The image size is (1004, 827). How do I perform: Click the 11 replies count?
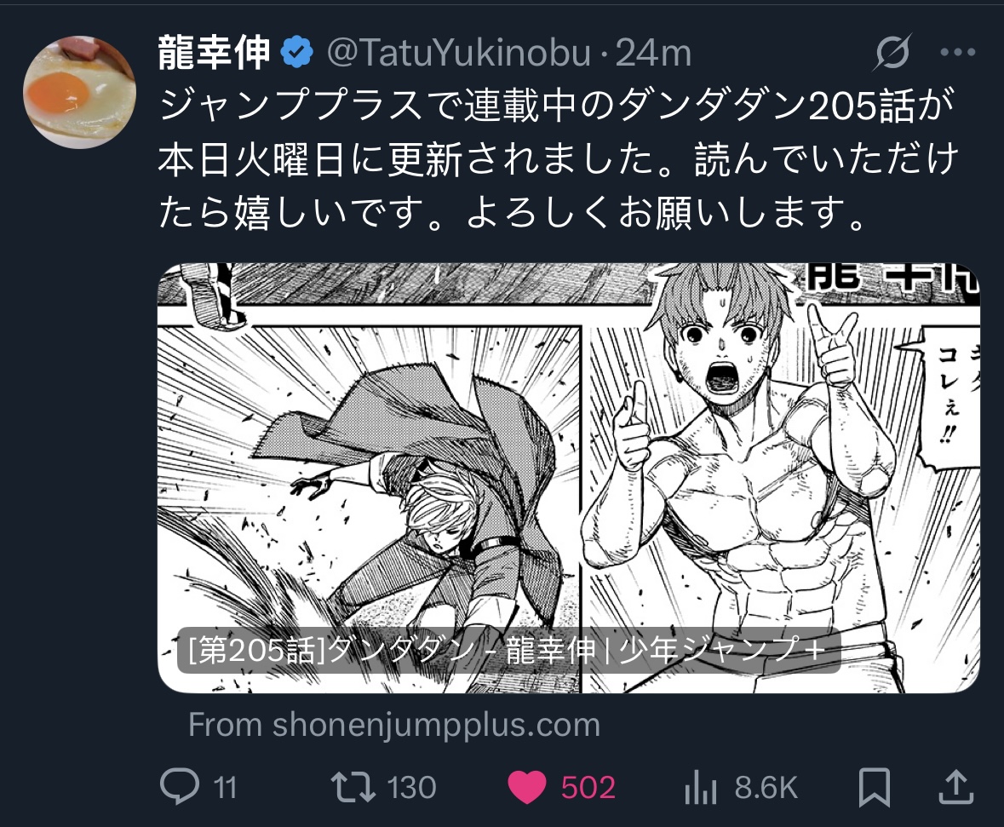tap(225, 787)
